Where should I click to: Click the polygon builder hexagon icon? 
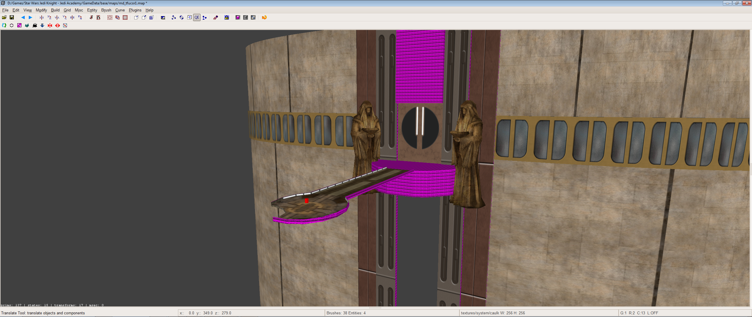pyautogui.click(x=12, y=26)
